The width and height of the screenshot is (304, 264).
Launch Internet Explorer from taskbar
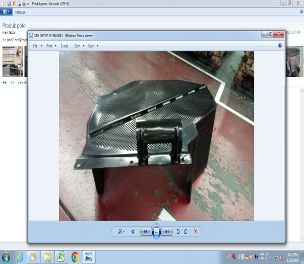20,257
